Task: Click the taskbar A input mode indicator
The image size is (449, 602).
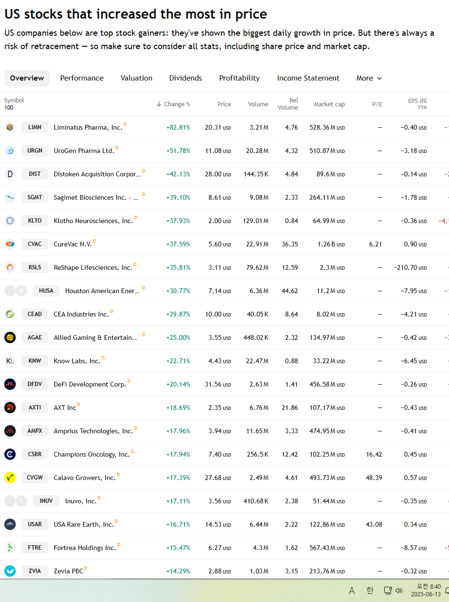Action: pyautogui.click(x=352, y=591)
